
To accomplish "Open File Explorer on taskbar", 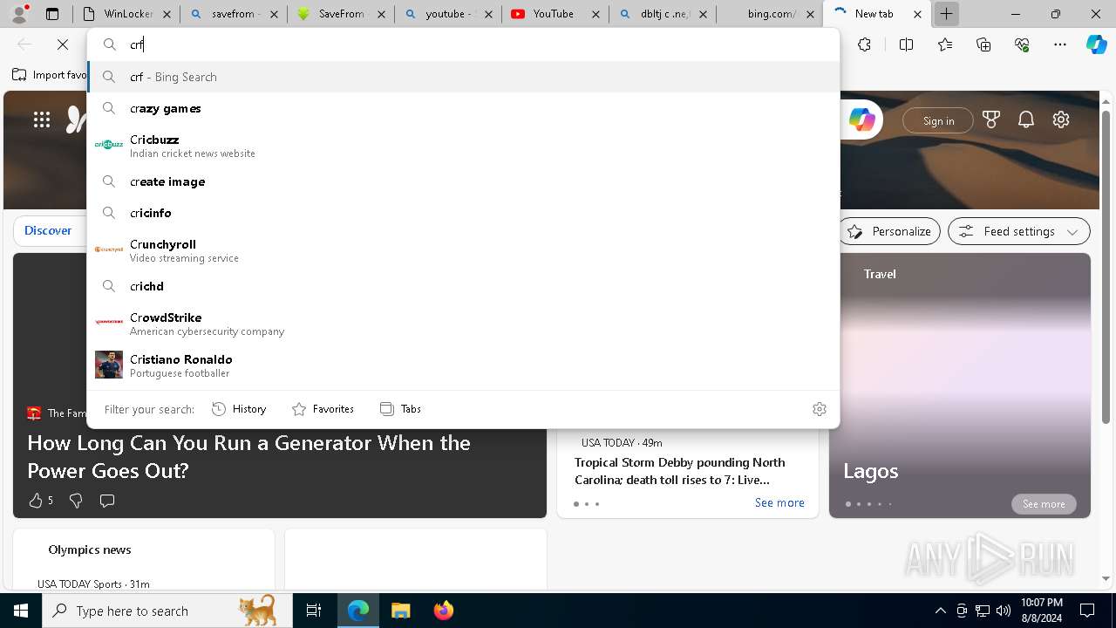I will click(x=400, y=611).
